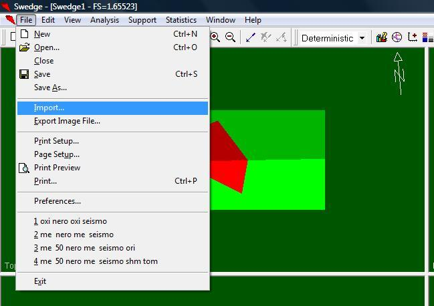Click the Zoom Out magnifier icon
Viewport: 434px width, 306px height.
[x=230, y=37]
